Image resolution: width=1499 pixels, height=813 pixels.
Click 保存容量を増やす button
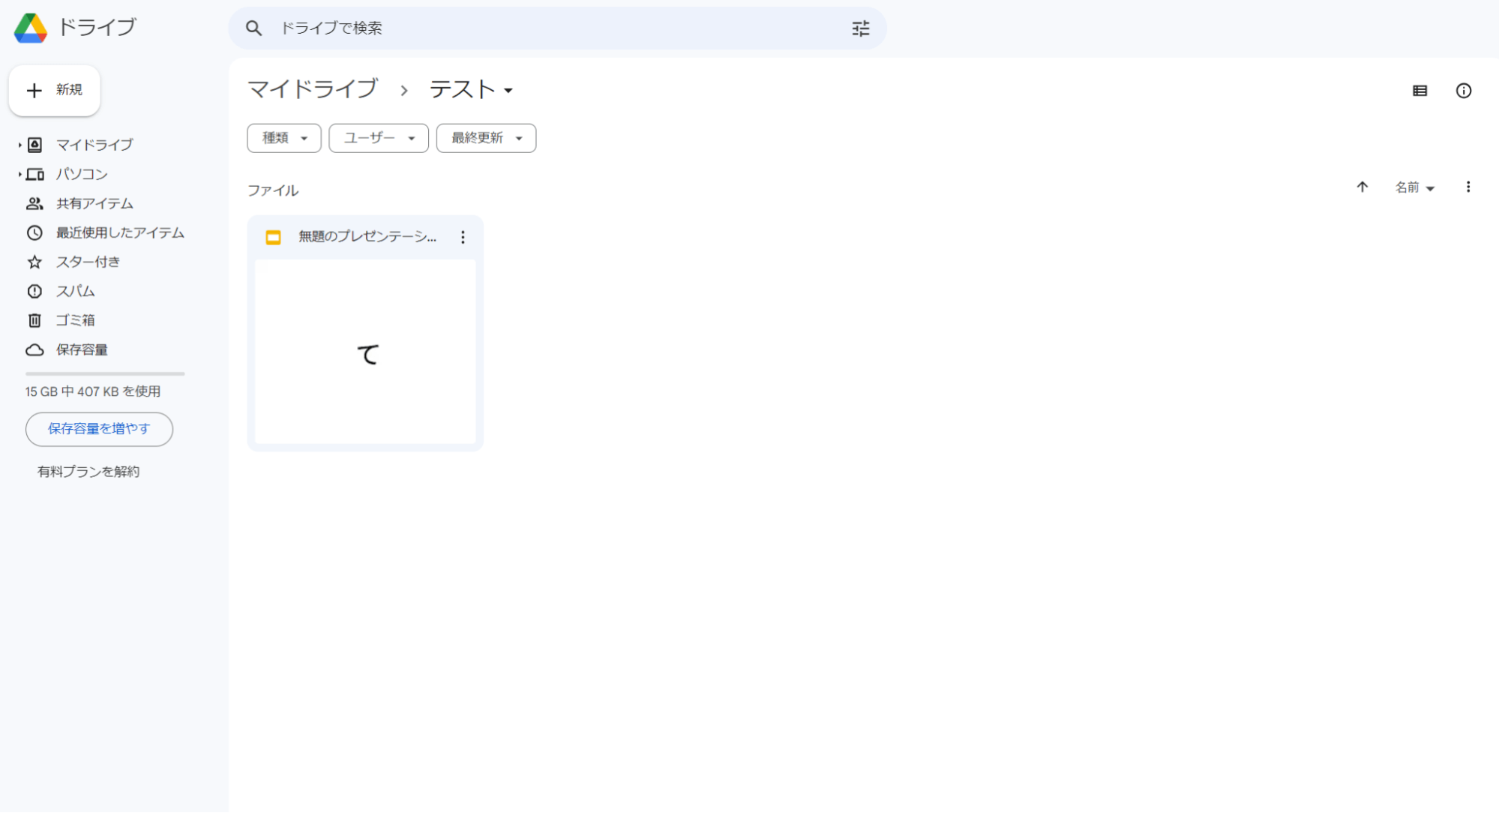point(99,429)
